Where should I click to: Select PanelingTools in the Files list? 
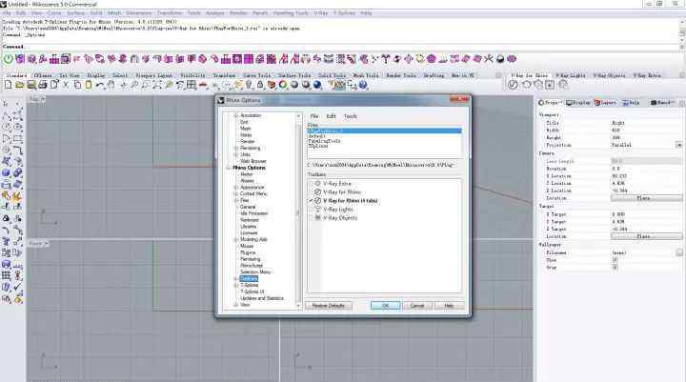coord(324,141)
